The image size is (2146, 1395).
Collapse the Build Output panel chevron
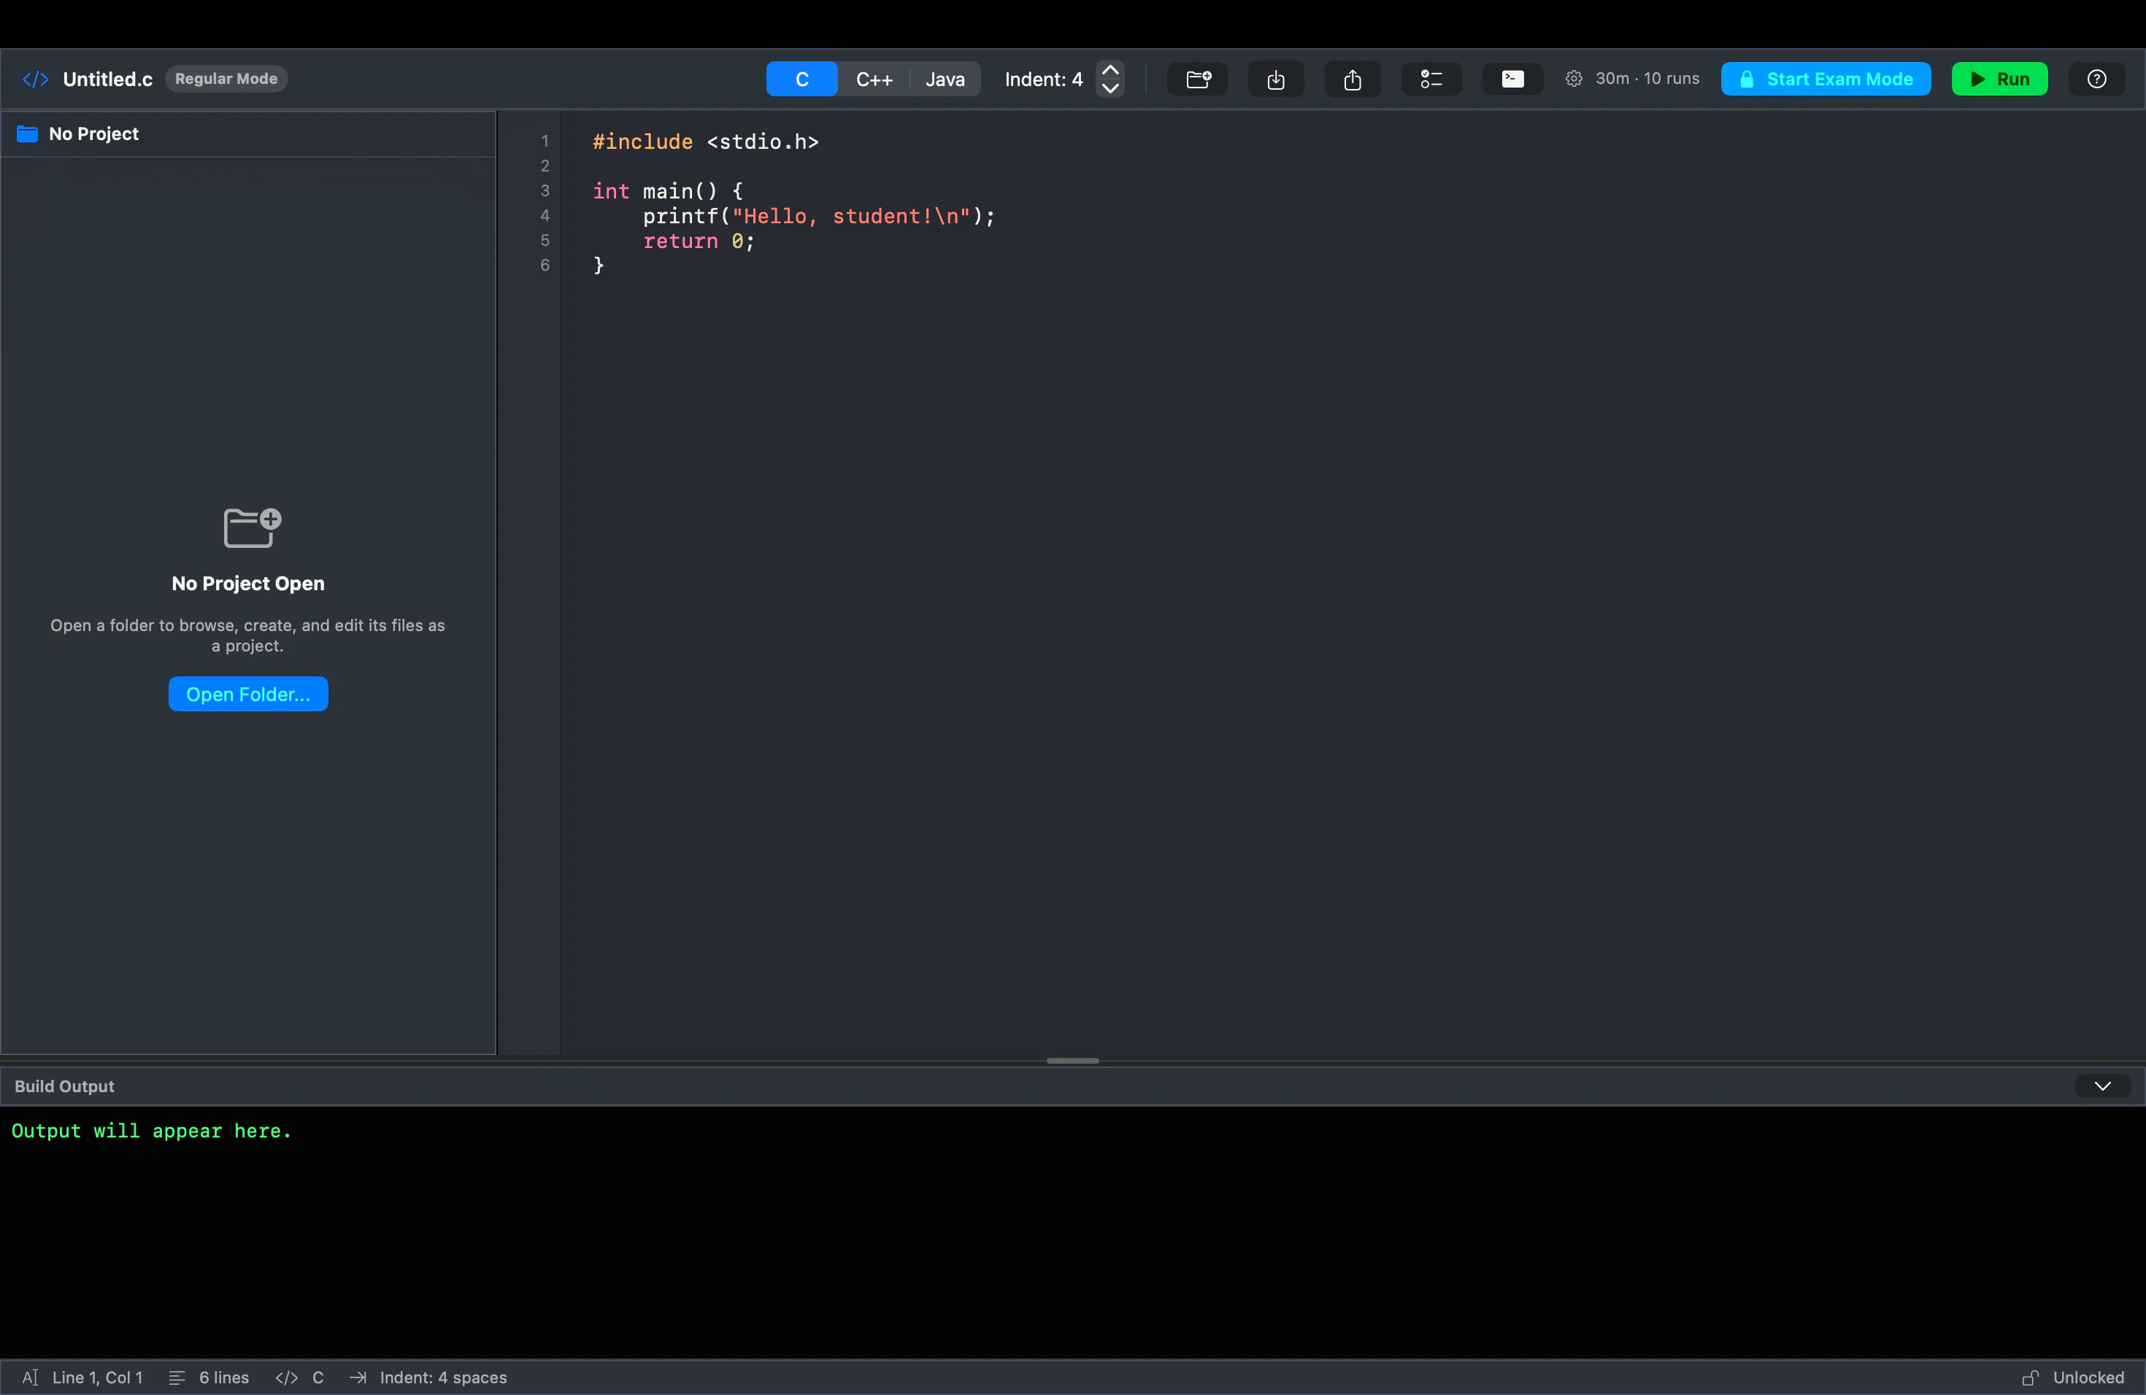tap(2103, 1086)
